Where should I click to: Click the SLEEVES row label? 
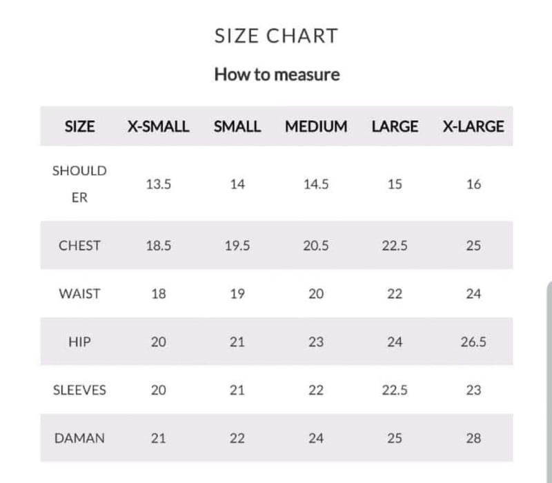[x=79, y=390]
